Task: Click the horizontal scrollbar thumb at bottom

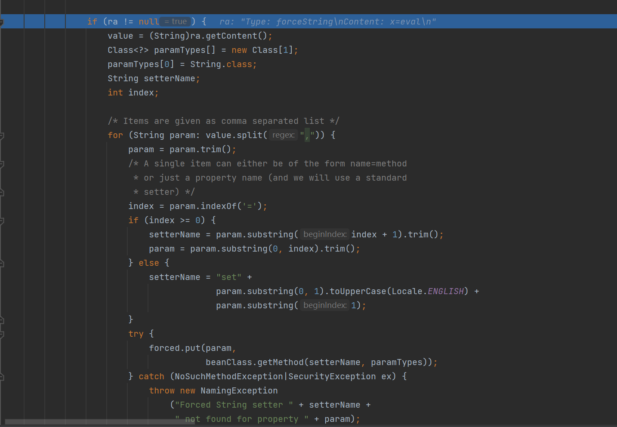Action: [x=100, y=422]
